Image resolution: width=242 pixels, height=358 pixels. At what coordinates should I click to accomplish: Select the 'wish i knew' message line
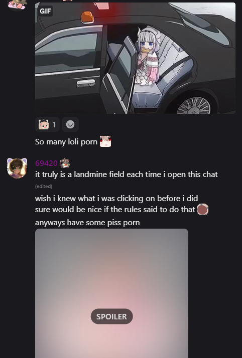(x=116, y=199)
